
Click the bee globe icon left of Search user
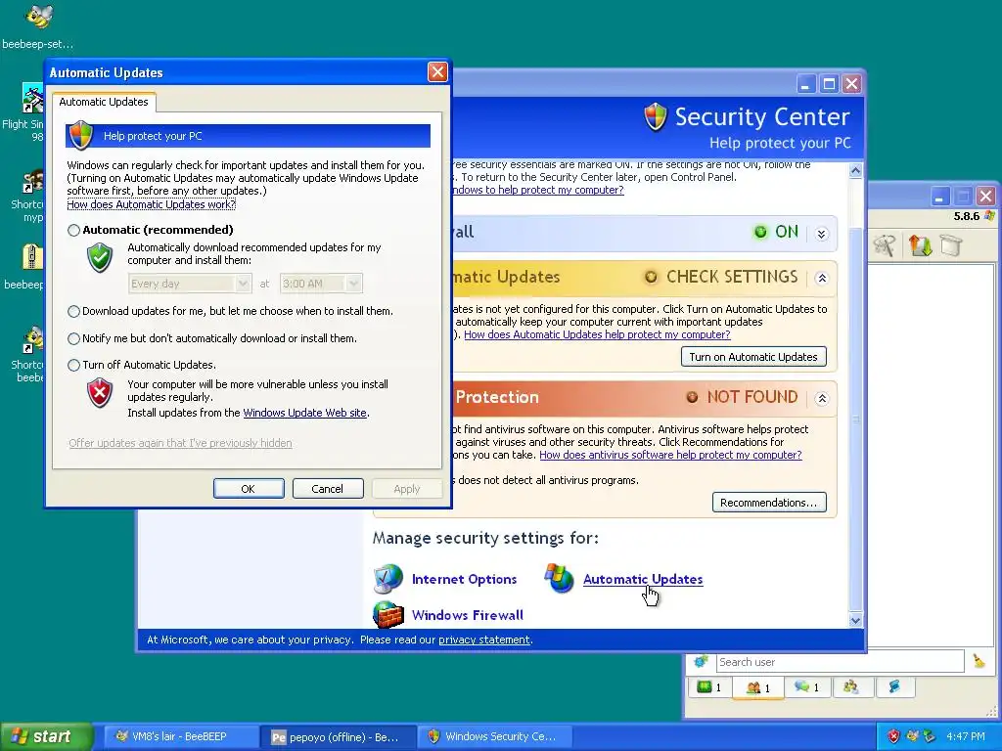point(701,662)
